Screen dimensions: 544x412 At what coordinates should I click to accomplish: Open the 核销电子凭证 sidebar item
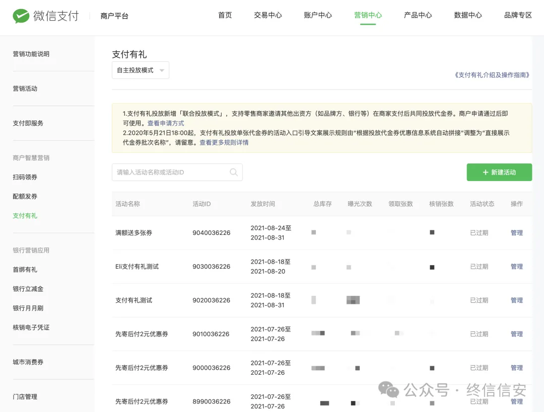pos(32,327)
